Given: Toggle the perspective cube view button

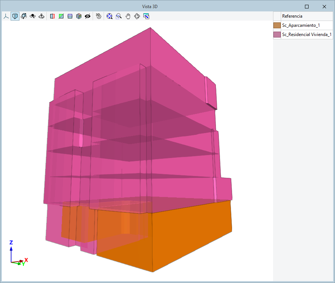Looking at the screenshot, I should pos(15,16).
